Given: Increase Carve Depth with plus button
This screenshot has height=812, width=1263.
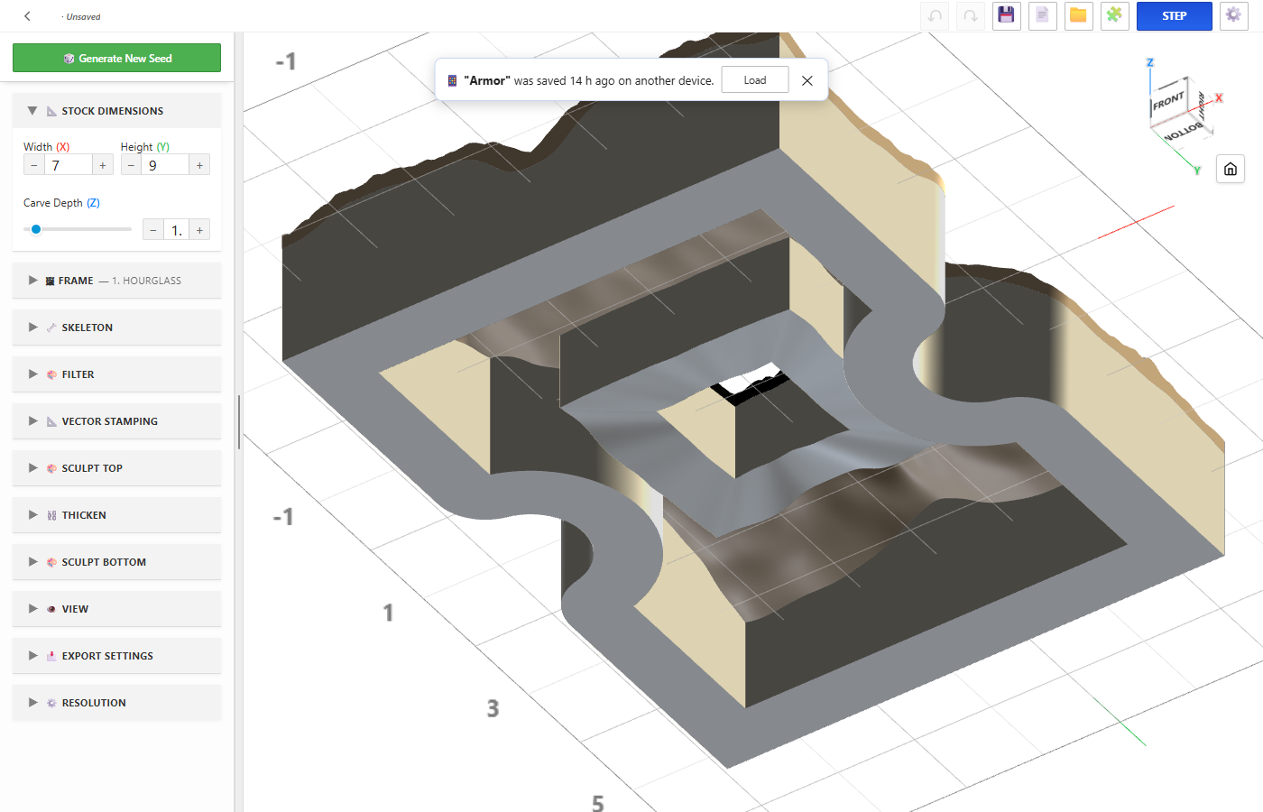Looking at the screenshot, I should click(x=200, y=230).
